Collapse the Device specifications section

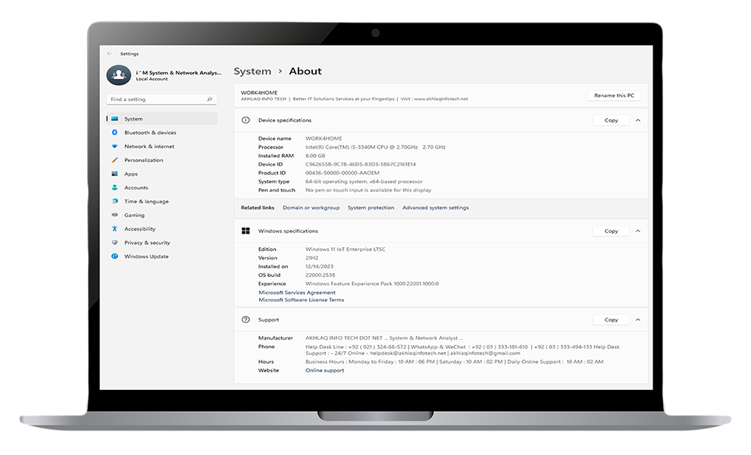(x=637, y=120)
